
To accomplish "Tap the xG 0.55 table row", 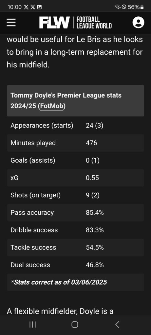I will [x=75, y=178].
